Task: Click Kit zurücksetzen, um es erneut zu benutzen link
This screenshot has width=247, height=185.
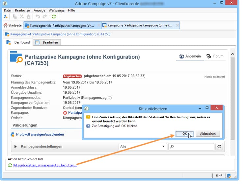Action: (45, 165)
